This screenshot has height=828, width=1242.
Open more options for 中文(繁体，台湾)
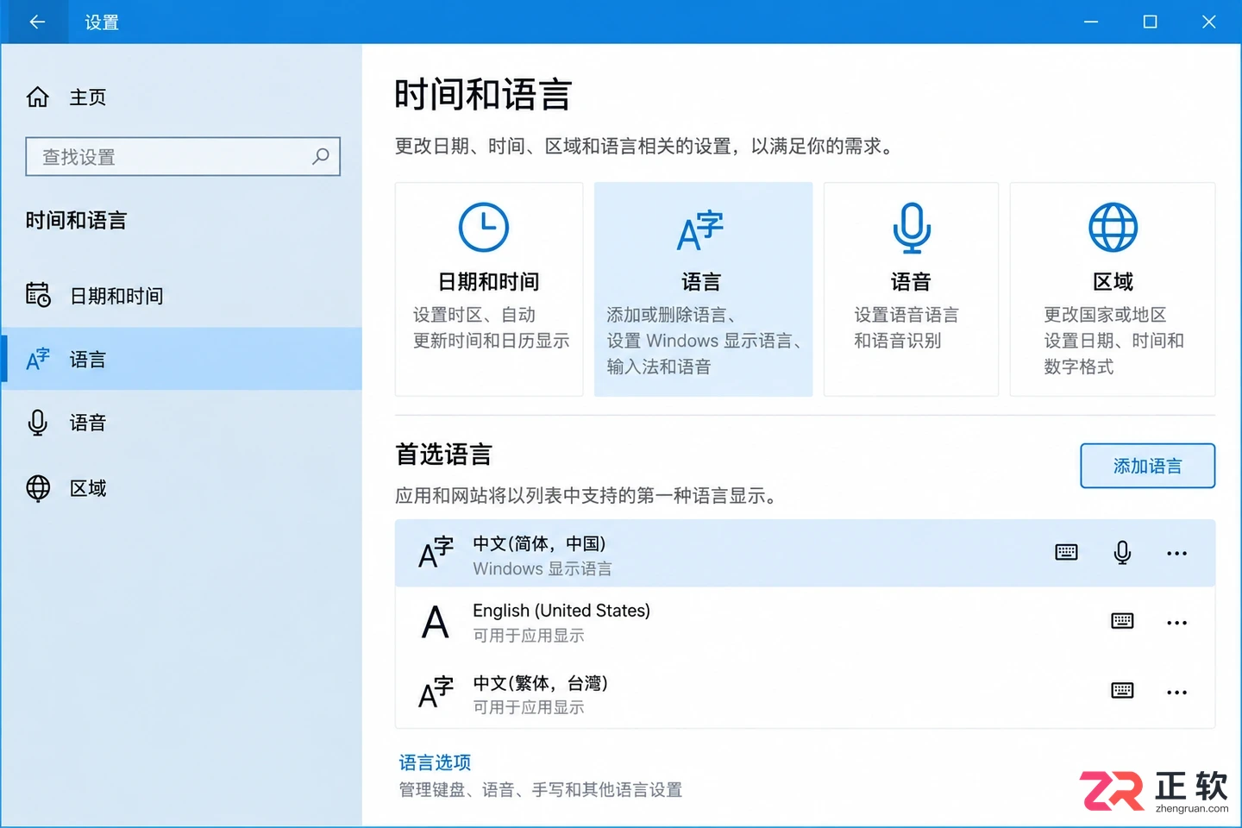(1177, 693)
